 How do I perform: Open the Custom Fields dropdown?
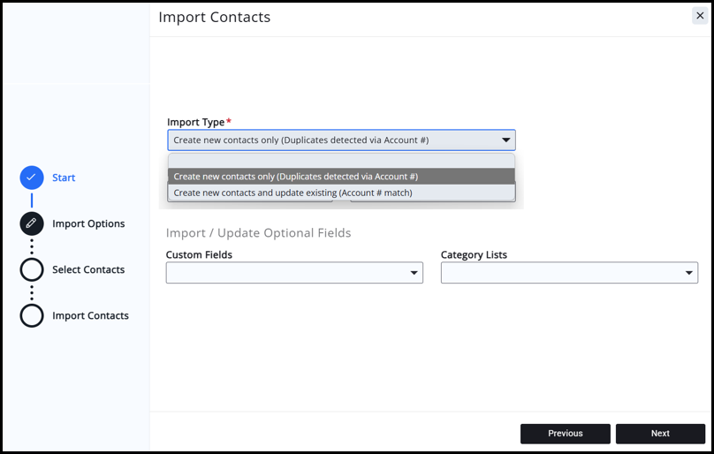coord(293,273)
